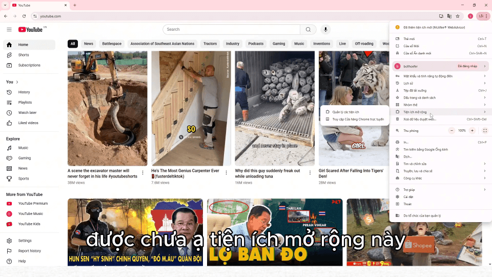
Task: Expand the You section chevron
Action: coord(17,82)
